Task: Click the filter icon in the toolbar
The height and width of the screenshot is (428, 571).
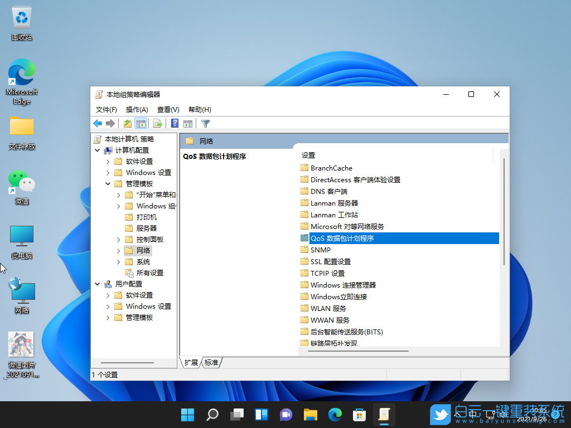Action: 205,123
